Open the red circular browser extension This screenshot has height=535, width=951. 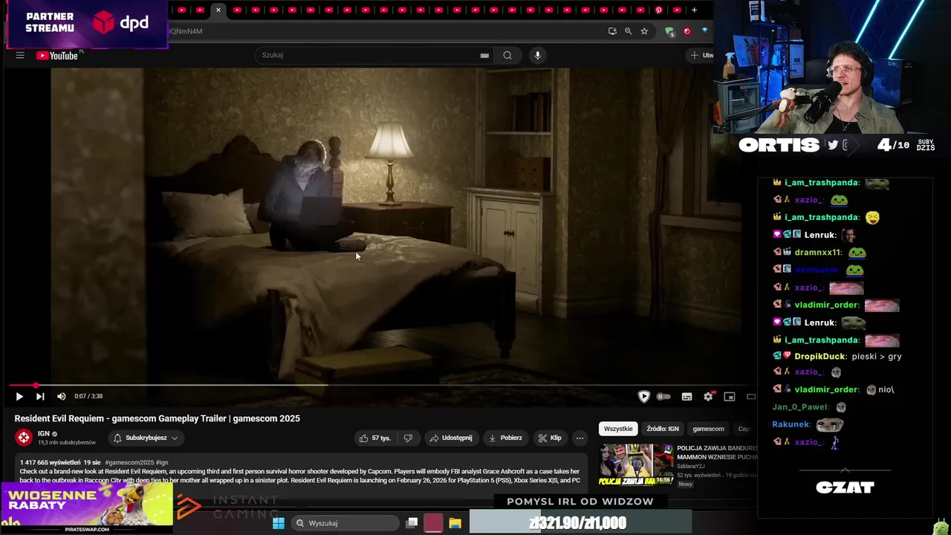(687, 31)
